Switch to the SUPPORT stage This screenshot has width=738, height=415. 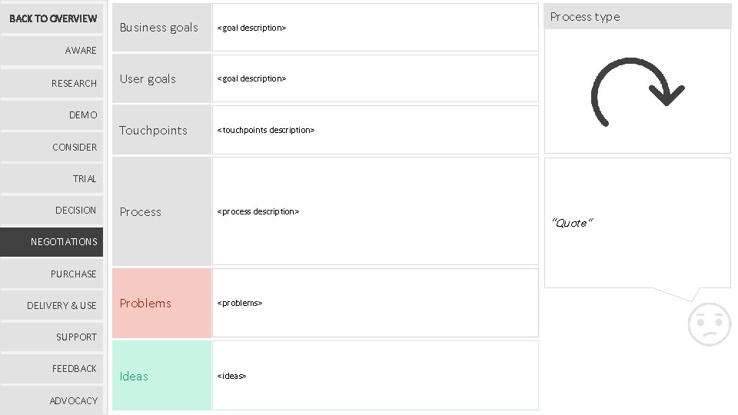53,337
